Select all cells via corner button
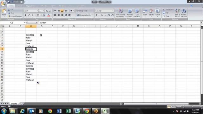203x114 pixels. click(x=2, y=26)
